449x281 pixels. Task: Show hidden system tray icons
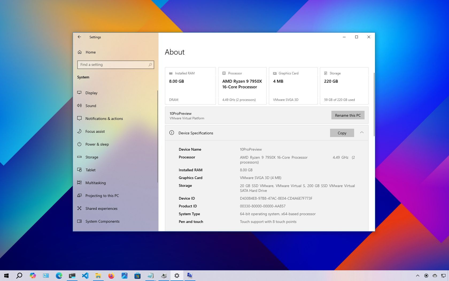pos(417,276)
